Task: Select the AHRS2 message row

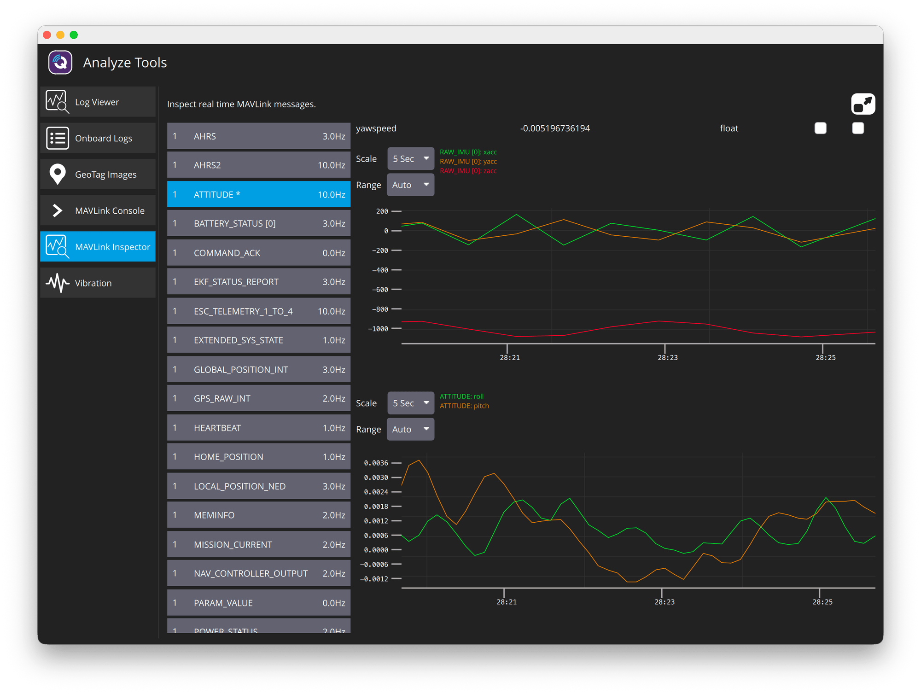Action: [x=258, y=165]
